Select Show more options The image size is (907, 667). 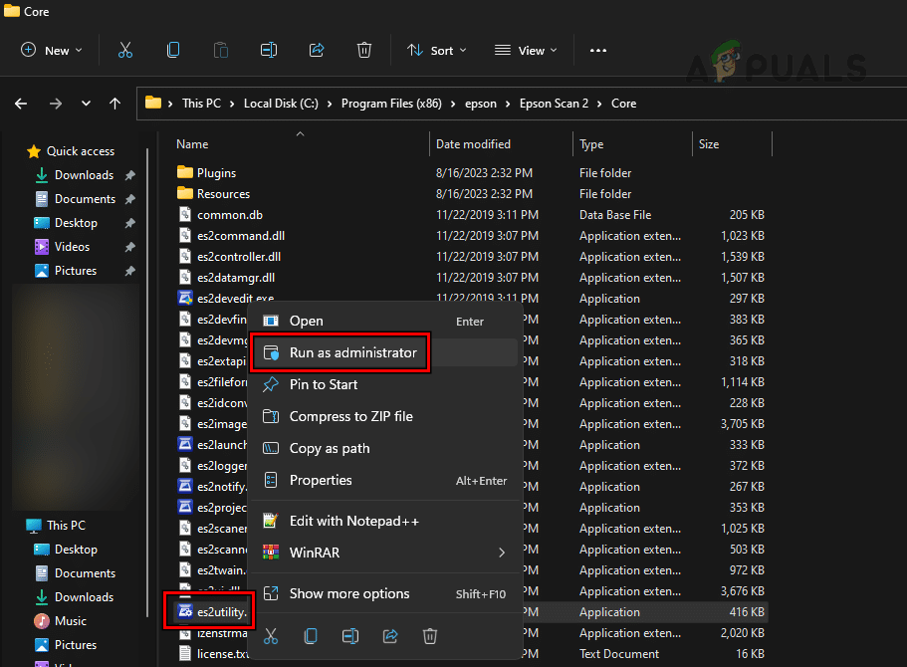(348, 594)
